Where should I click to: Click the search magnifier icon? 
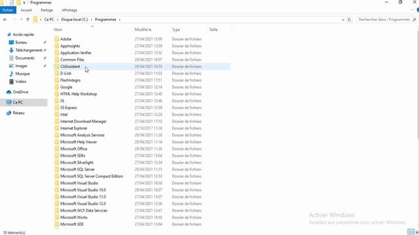tap(414, 20)
